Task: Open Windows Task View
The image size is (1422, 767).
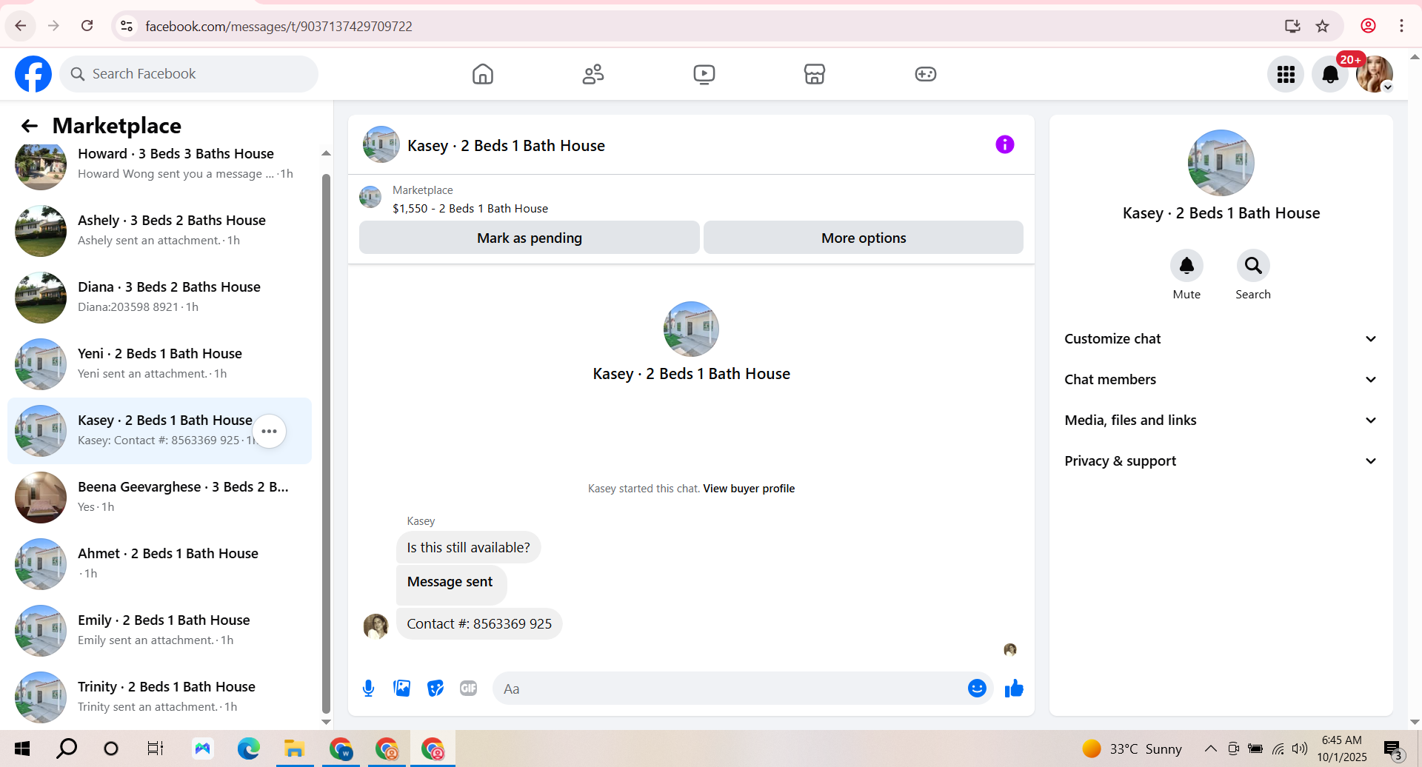Action: pos(156,748)
